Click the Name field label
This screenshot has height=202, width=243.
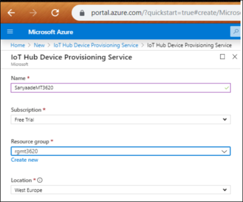pos(18,78)
